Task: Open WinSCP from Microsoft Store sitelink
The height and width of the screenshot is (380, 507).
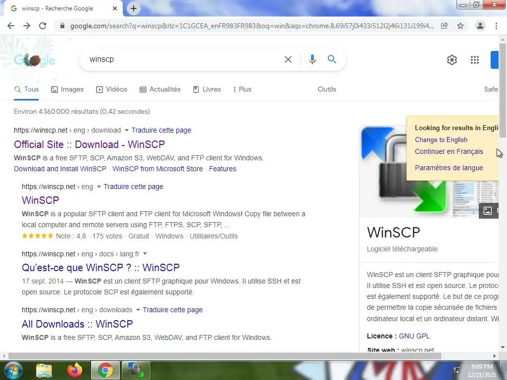Action: pos(157,169)
